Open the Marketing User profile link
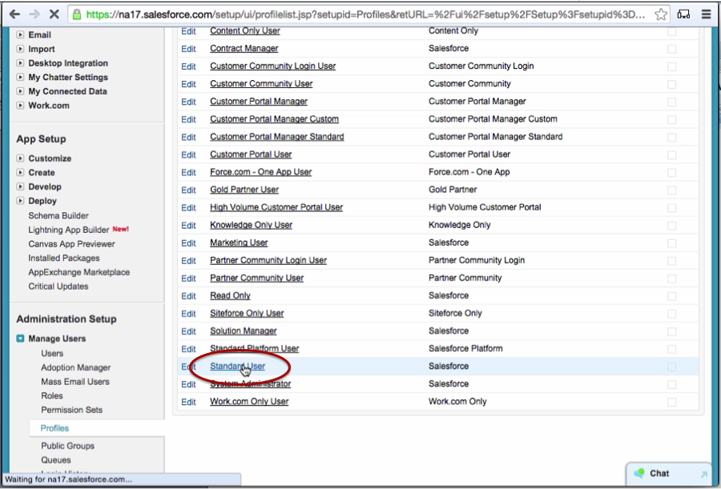Viewport: 721px width, 489px height. (239, 242)
